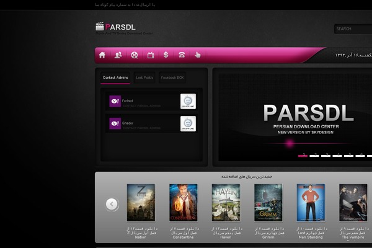Click the carousel previous arrow button

112,204
